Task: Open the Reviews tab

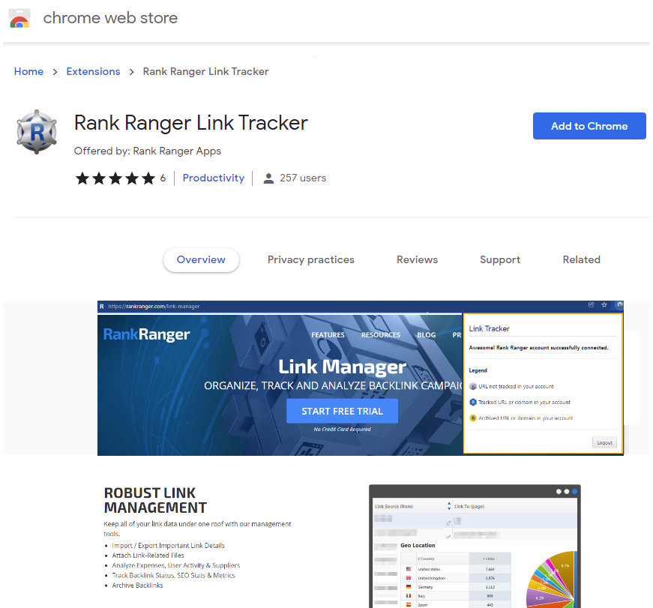Action: (418, 260)
